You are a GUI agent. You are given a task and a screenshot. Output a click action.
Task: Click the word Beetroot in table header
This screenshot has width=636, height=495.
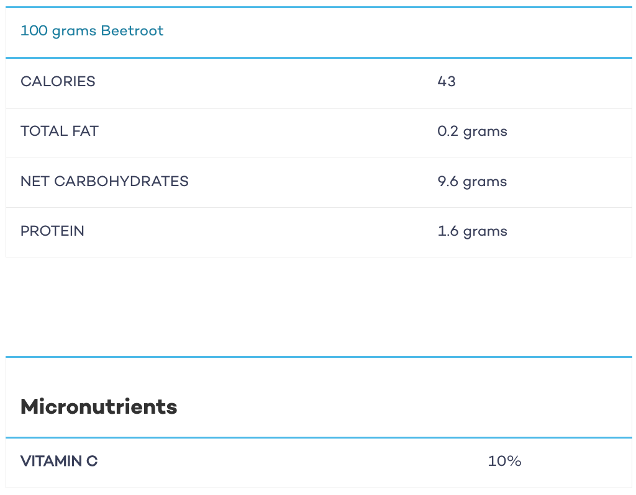pos(132,31)
